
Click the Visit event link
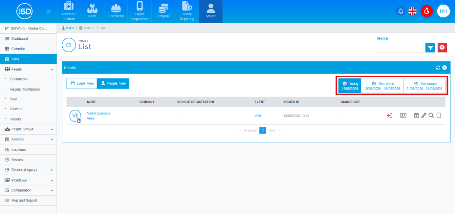pos(258,116)
